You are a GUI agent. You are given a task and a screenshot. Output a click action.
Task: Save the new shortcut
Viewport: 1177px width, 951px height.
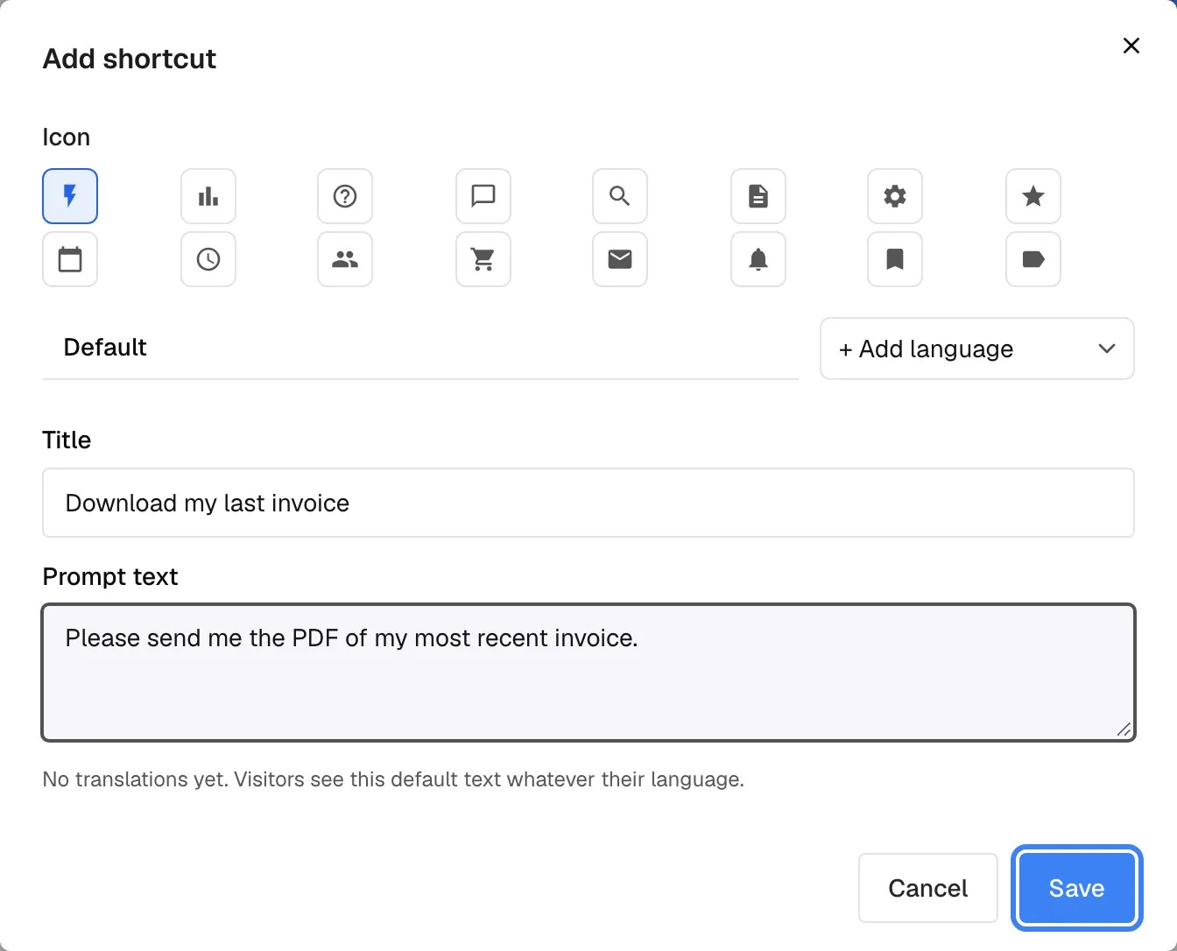1077,888
